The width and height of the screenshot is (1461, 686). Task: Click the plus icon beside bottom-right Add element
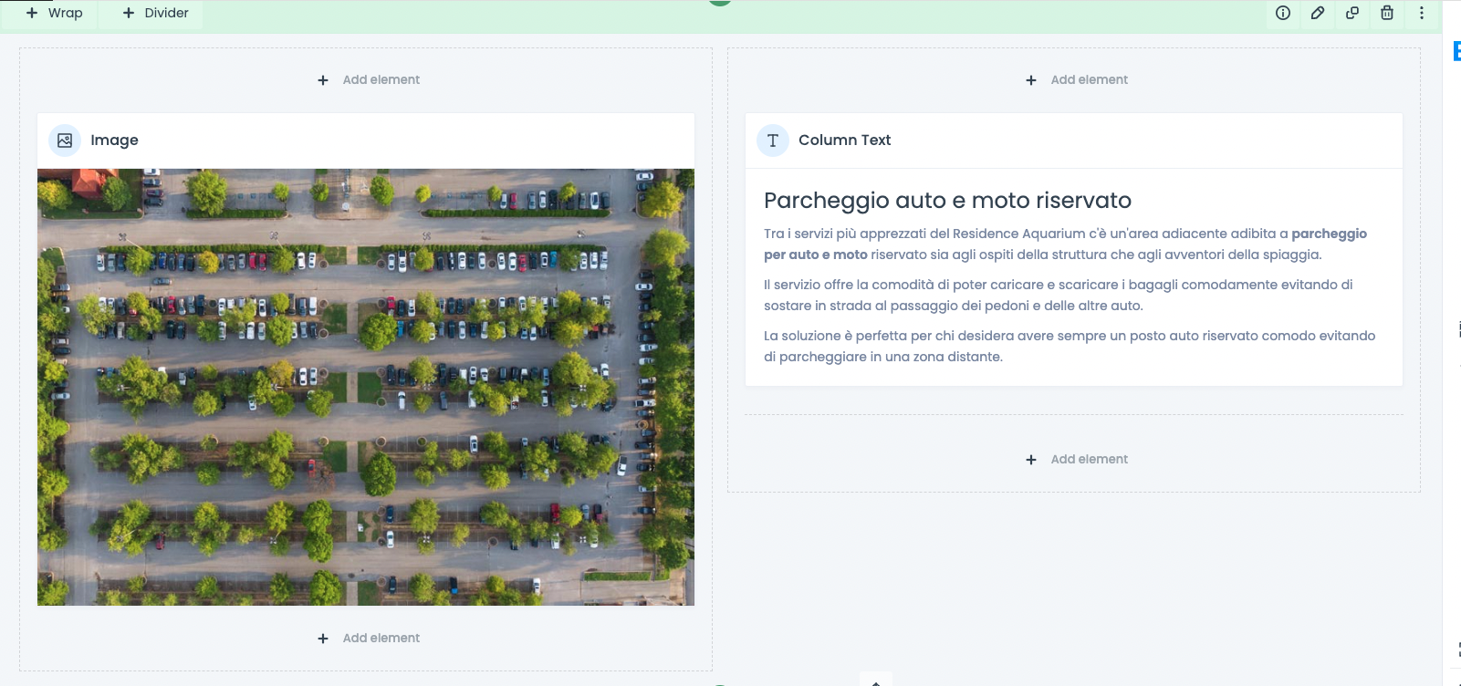tap(1031, 460)
